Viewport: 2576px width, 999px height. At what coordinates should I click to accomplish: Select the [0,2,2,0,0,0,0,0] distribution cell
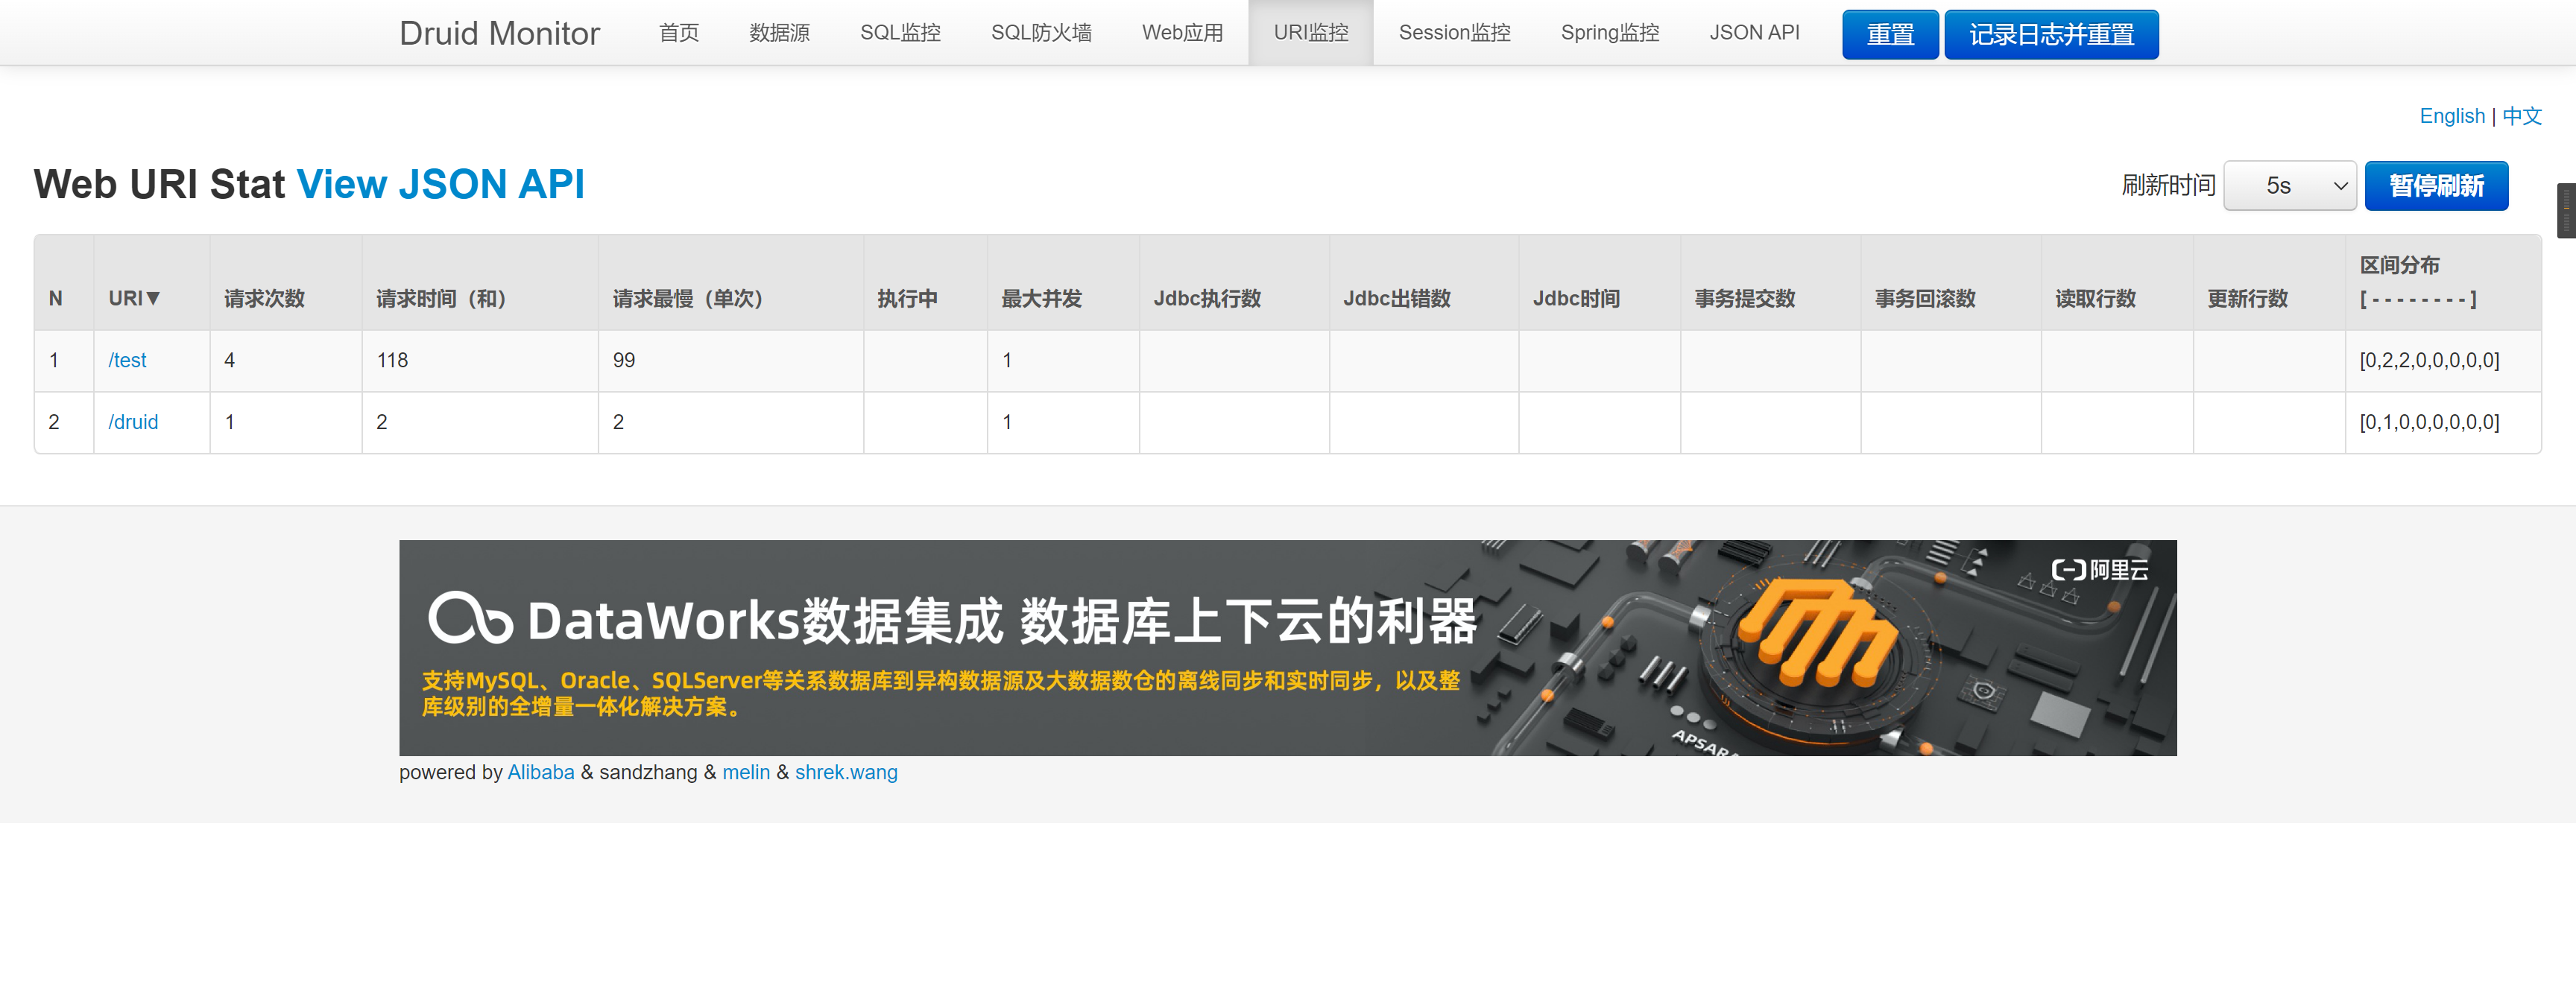point(2443,361)
